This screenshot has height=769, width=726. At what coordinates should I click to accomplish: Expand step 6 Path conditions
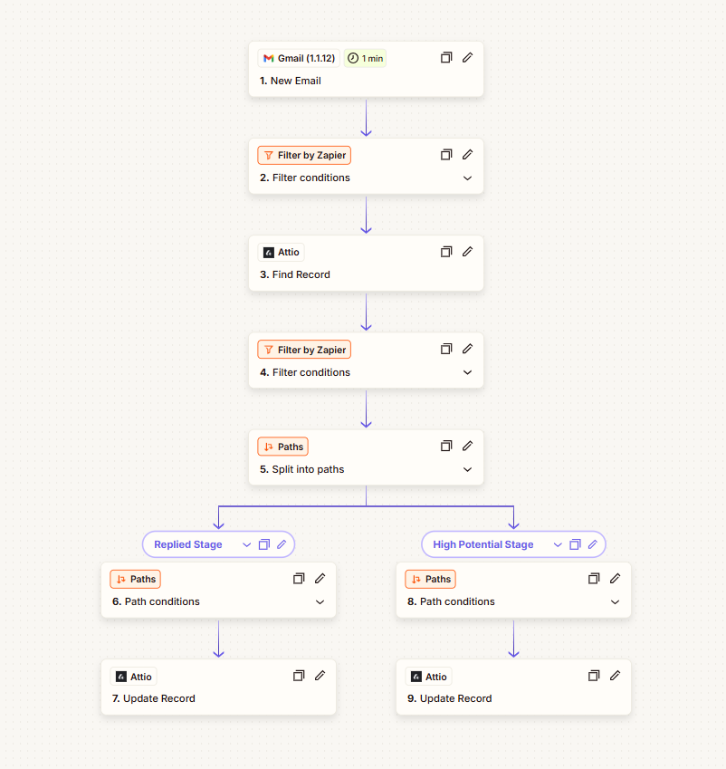click(320, 601)
